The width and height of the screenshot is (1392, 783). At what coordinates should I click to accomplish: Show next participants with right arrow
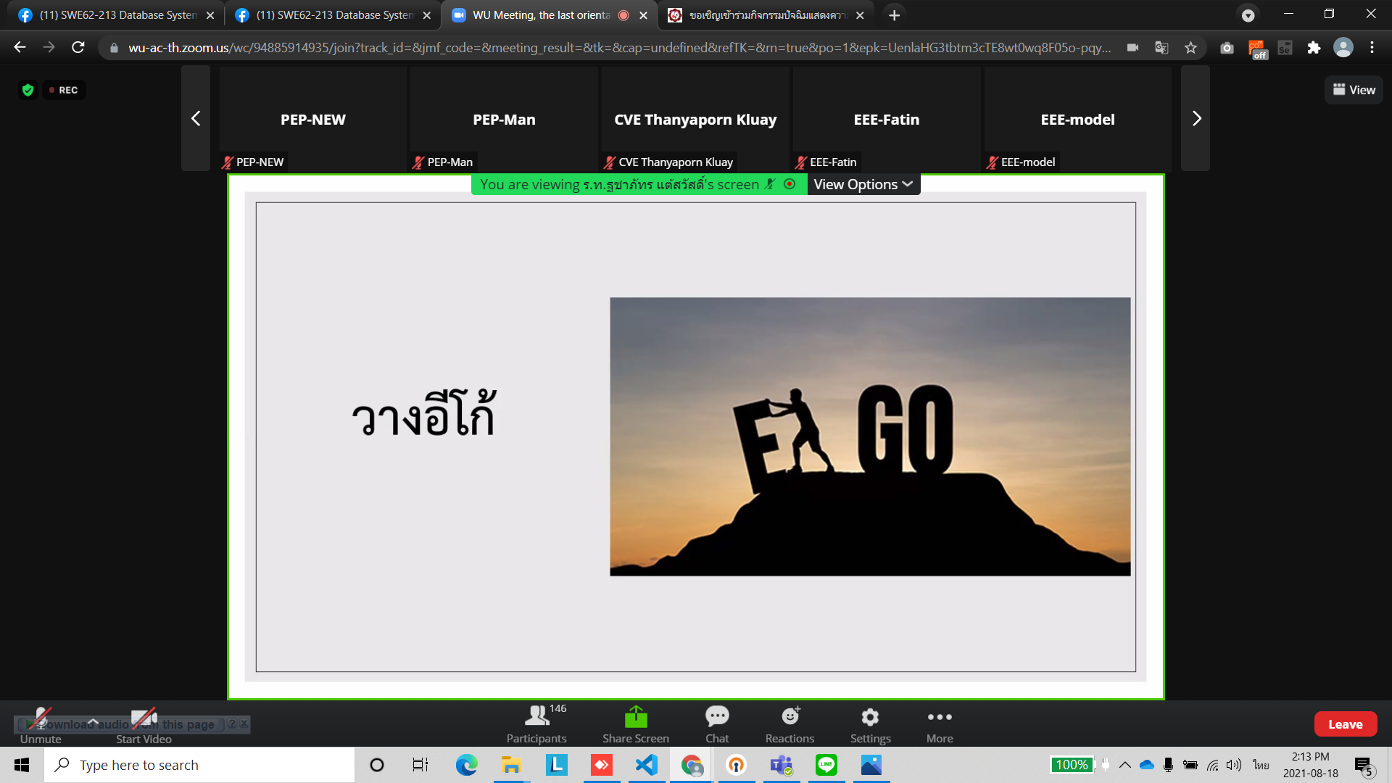click(x=1196, y=119)
